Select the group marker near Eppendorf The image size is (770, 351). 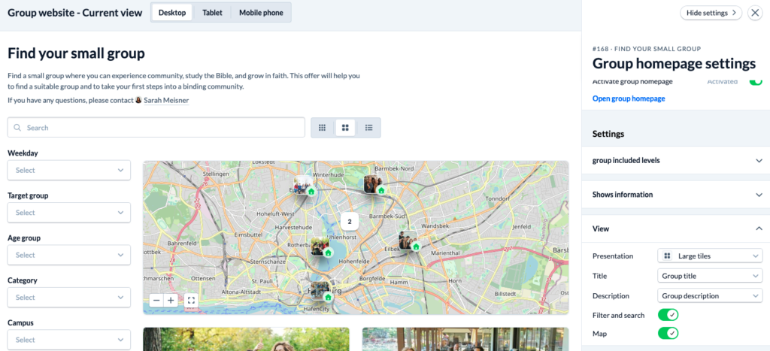coord(304,186)
